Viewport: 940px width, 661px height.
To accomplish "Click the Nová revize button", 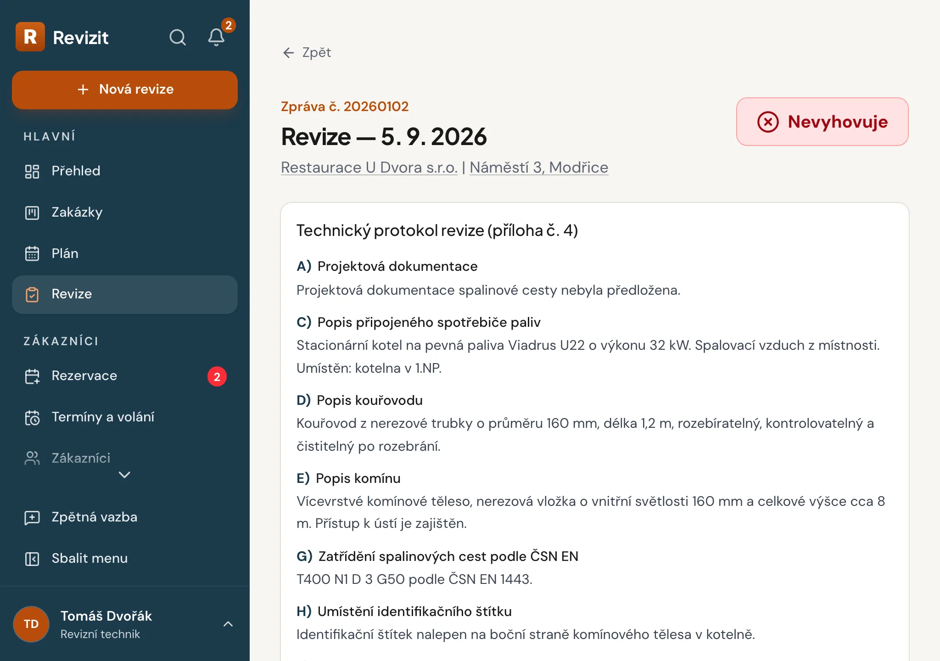I will (x=125, y=90).
